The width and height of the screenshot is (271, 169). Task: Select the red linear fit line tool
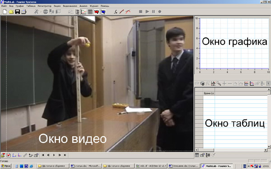click(121, 12)
